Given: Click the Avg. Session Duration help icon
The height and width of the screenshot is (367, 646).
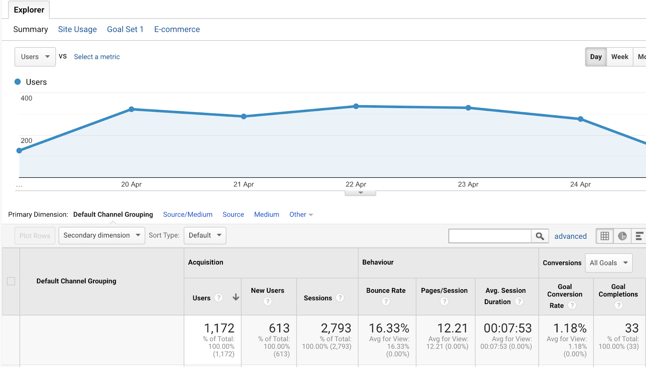Looking at the screenshot, I should tap(520, 301).
